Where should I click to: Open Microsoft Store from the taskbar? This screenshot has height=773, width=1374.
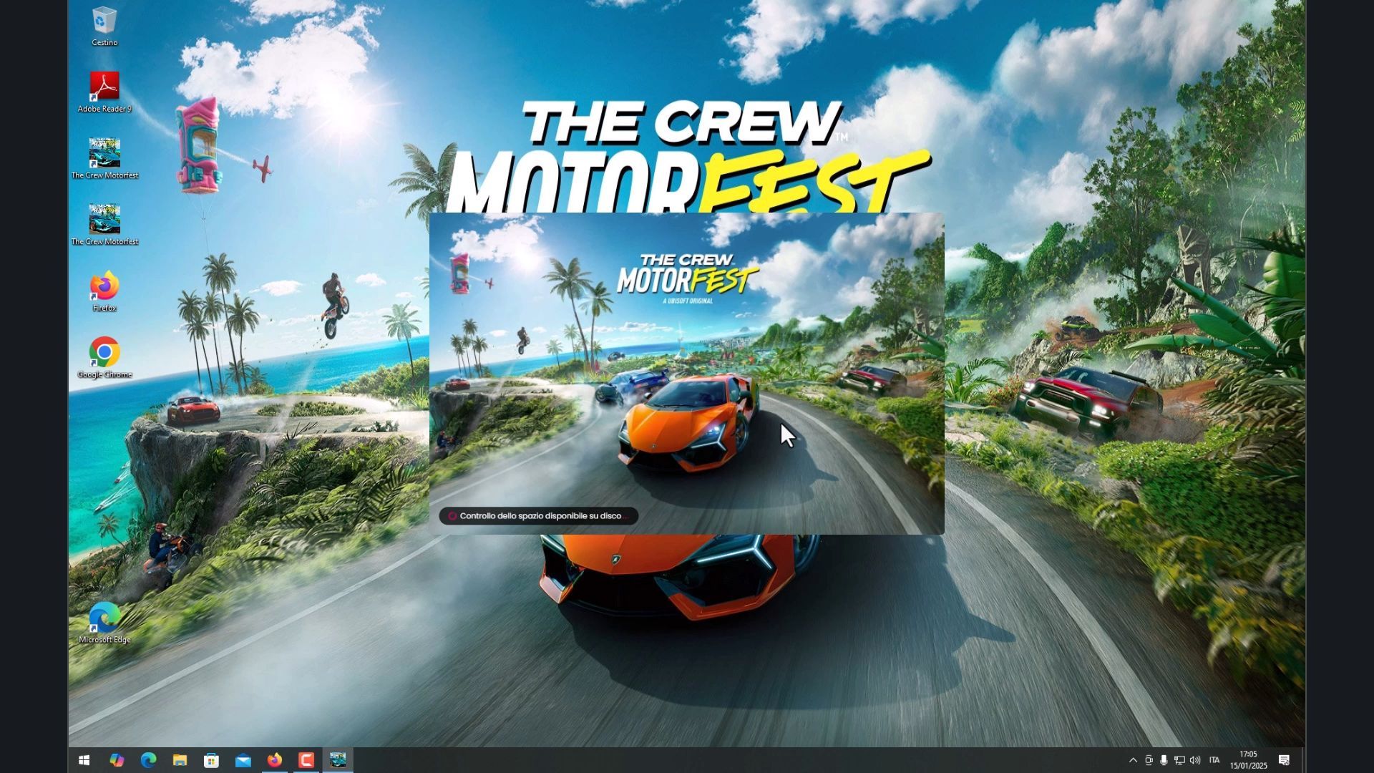211,760
